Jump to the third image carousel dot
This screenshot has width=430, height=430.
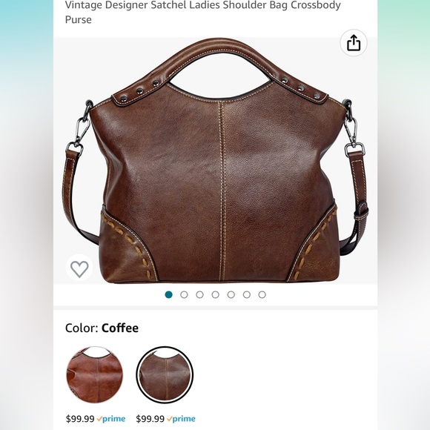[199, 295]
